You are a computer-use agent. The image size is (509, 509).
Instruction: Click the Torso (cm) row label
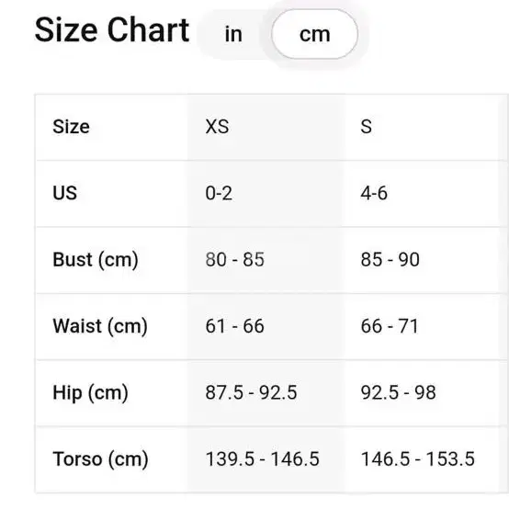101,459
